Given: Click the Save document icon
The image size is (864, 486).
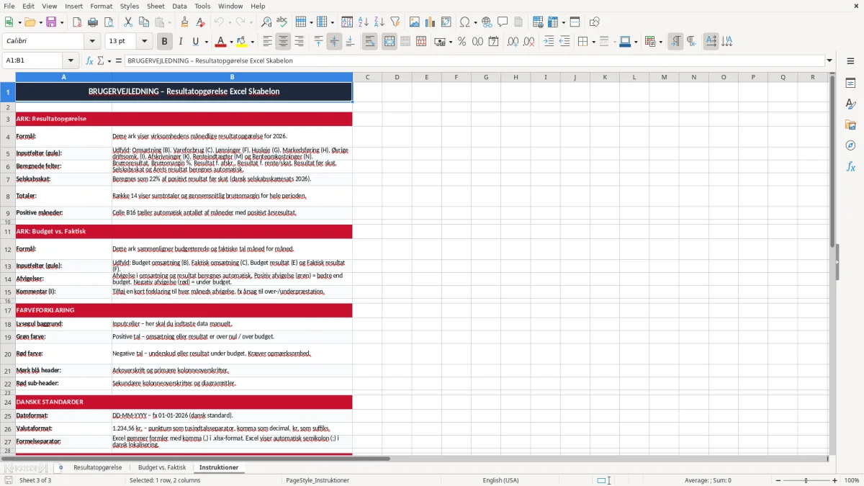Looking at the screenshot, I should coord(51,22).
